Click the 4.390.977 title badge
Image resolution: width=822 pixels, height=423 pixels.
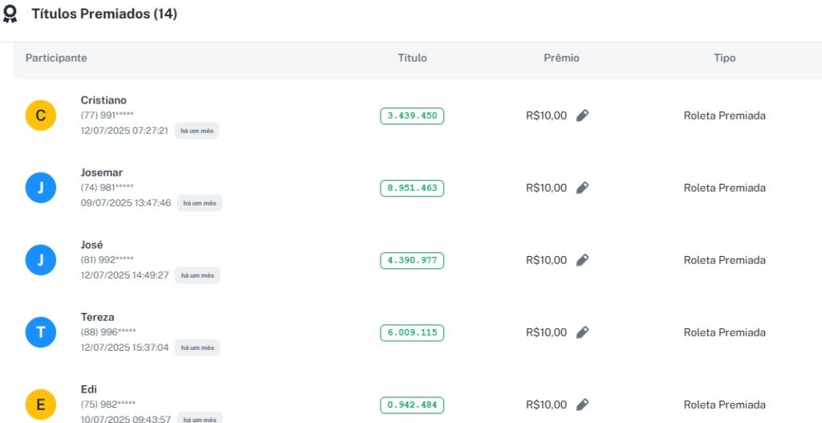tap(412, 260)
